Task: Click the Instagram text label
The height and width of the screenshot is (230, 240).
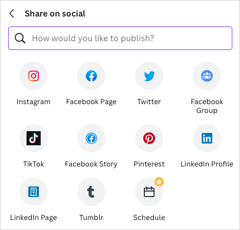Action: point(34,102)
